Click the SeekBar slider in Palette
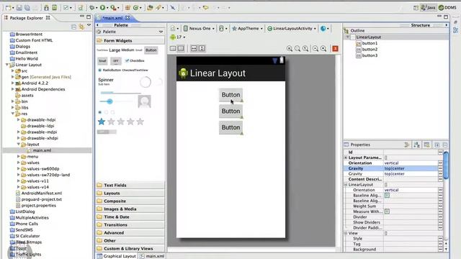 tap(116, 101)
